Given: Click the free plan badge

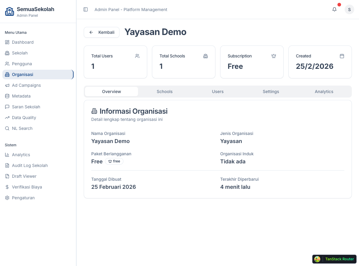Looking at the screenshot, I should [114, 161].
